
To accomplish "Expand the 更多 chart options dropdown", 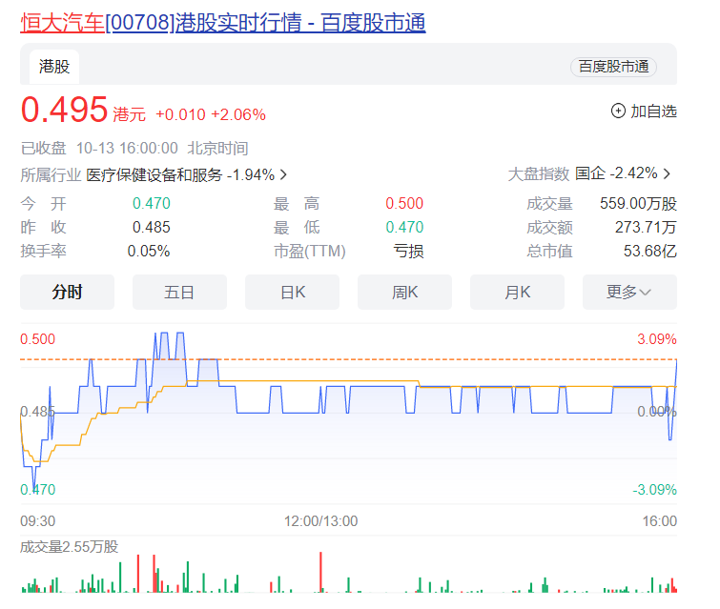I will click(x=629, y=292).
